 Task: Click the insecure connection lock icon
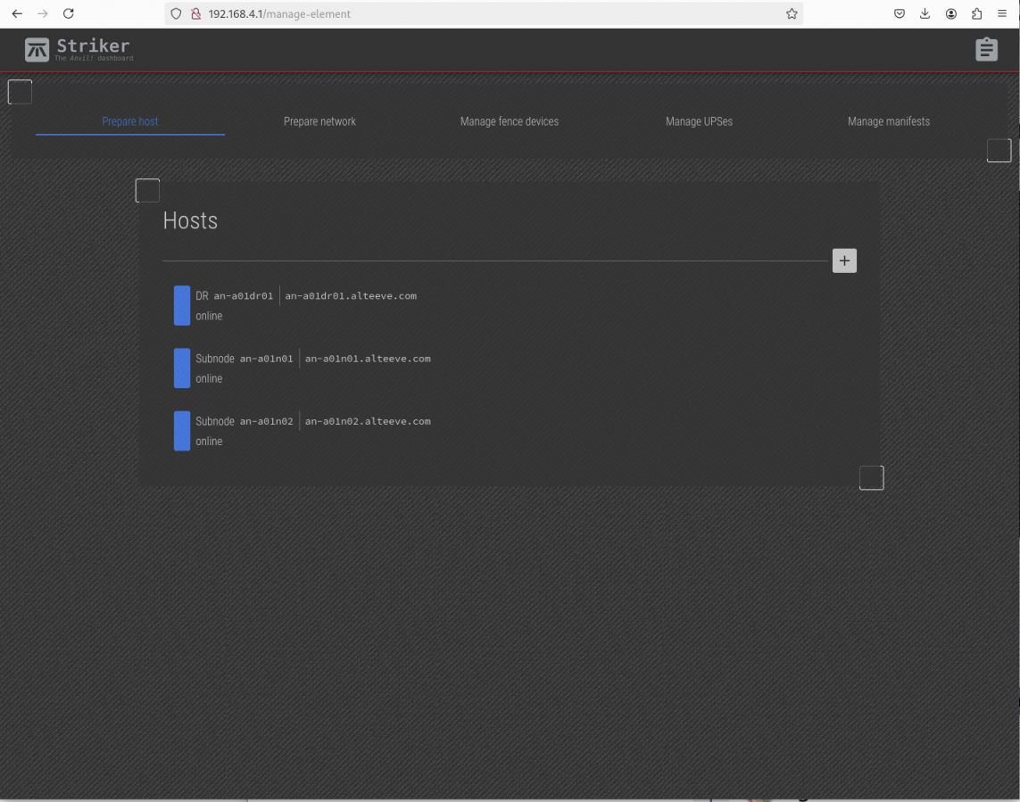pyautogui.click(x=196, y=13)
